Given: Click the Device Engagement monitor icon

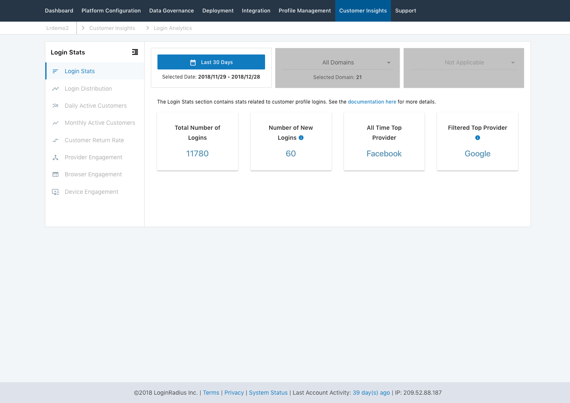Looking at the screenshot, I should point(55,192).
